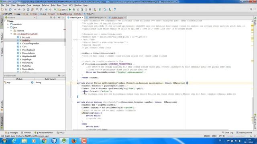The height and width of the screenshot is (144, 257).
Task: Open the Android Monitor tool window
Action: coord(44,132)
